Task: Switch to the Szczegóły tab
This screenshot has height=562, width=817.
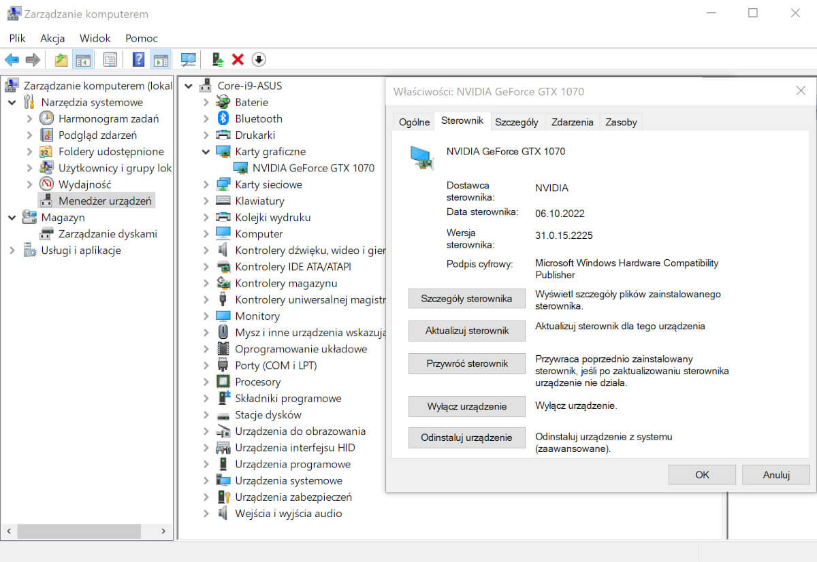Action: click(517, 121)
